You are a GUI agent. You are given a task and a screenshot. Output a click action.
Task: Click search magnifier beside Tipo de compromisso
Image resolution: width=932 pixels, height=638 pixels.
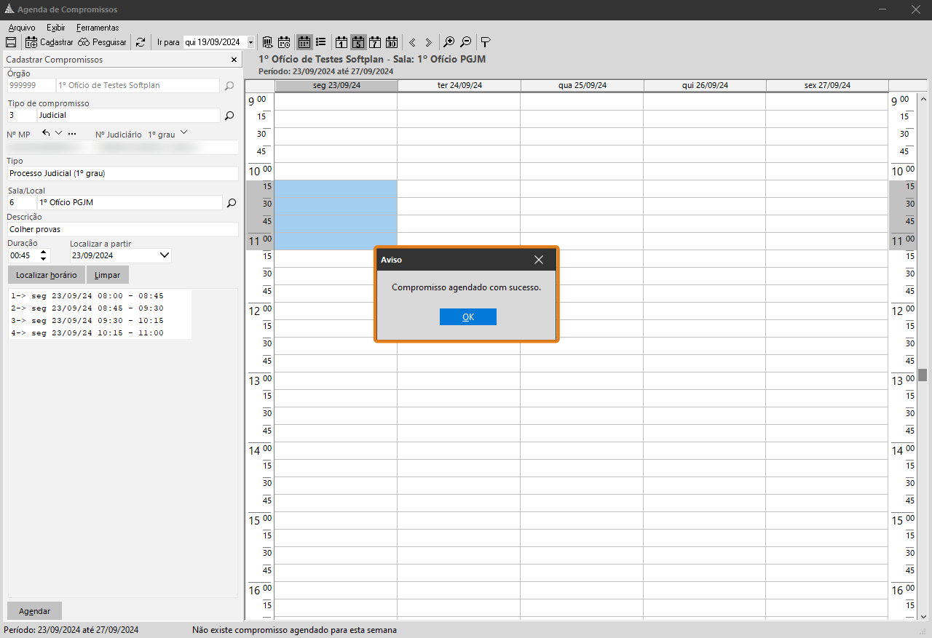tap(229, 115)
